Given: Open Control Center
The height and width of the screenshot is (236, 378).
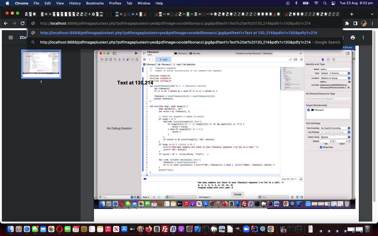Looking at the screenshot, I should coord(333,3).
